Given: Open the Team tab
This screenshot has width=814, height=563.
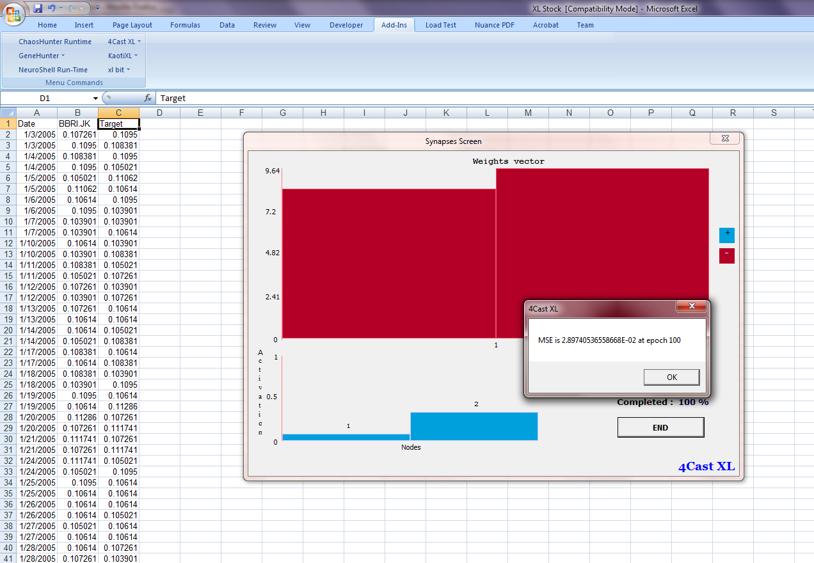Looking at the screenshot, I should 586,25.
